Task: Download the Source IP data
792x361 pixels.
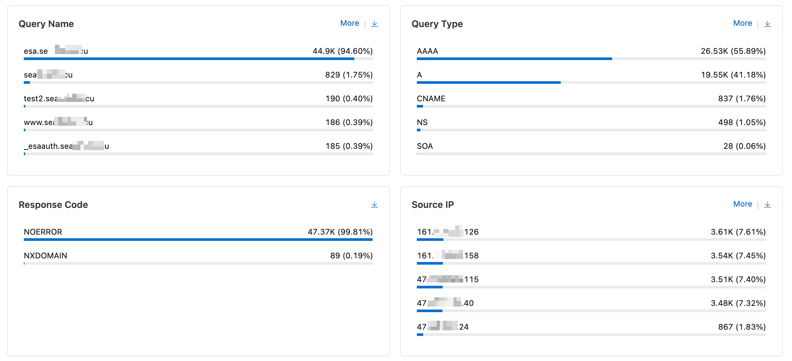Action: pyautogui.click(x=767, y=205)
